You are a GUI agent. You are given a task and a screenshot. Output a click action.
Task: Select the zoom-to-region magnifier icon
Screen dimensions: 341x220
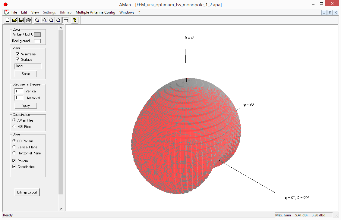pos(44,20)
